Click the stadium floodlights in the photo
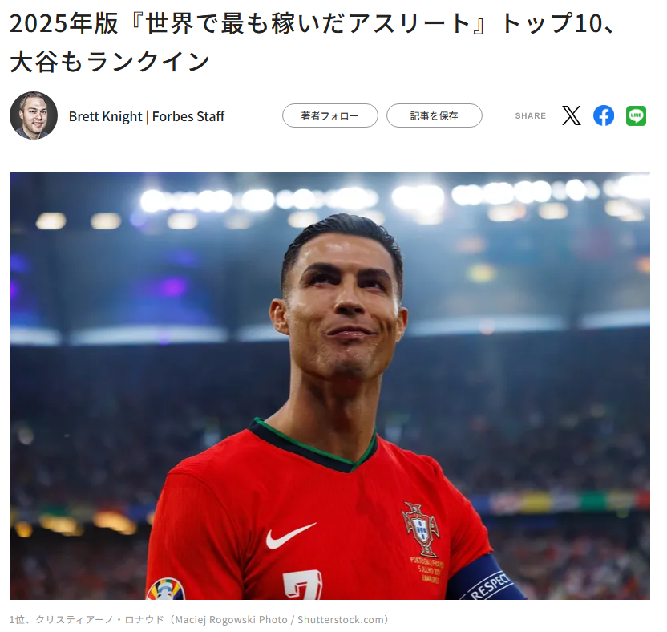This screenshot has height=632, width=667. point(329,199)
